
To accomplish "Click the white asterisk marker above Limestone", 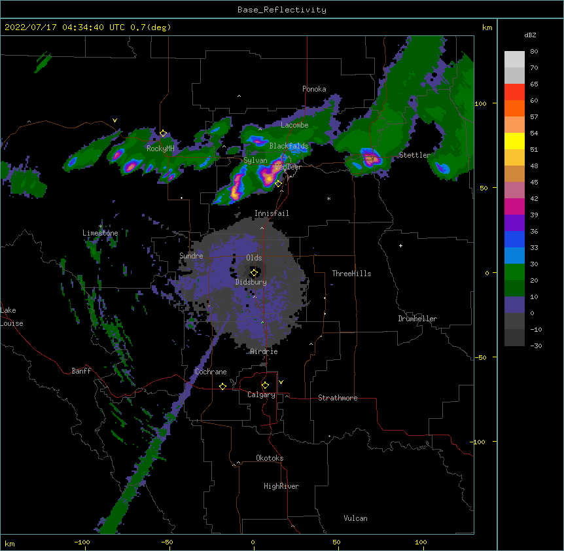I will pyautogui.click(x=100, y=226).
